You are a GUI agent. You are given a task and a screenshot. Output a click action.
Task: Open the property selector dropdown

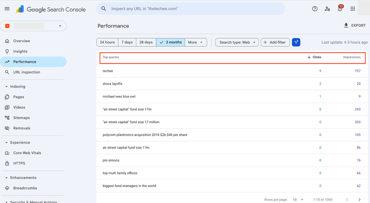click(33, 26)
